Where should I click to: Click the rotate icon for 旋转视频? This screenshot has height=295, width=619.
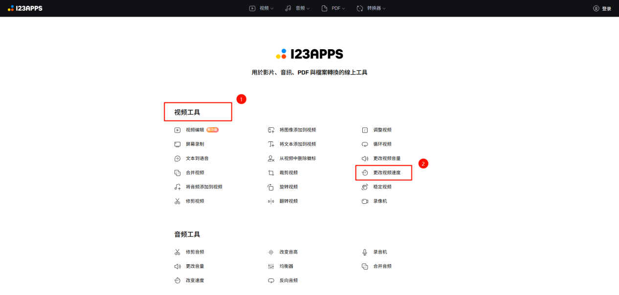click(271, 187)
